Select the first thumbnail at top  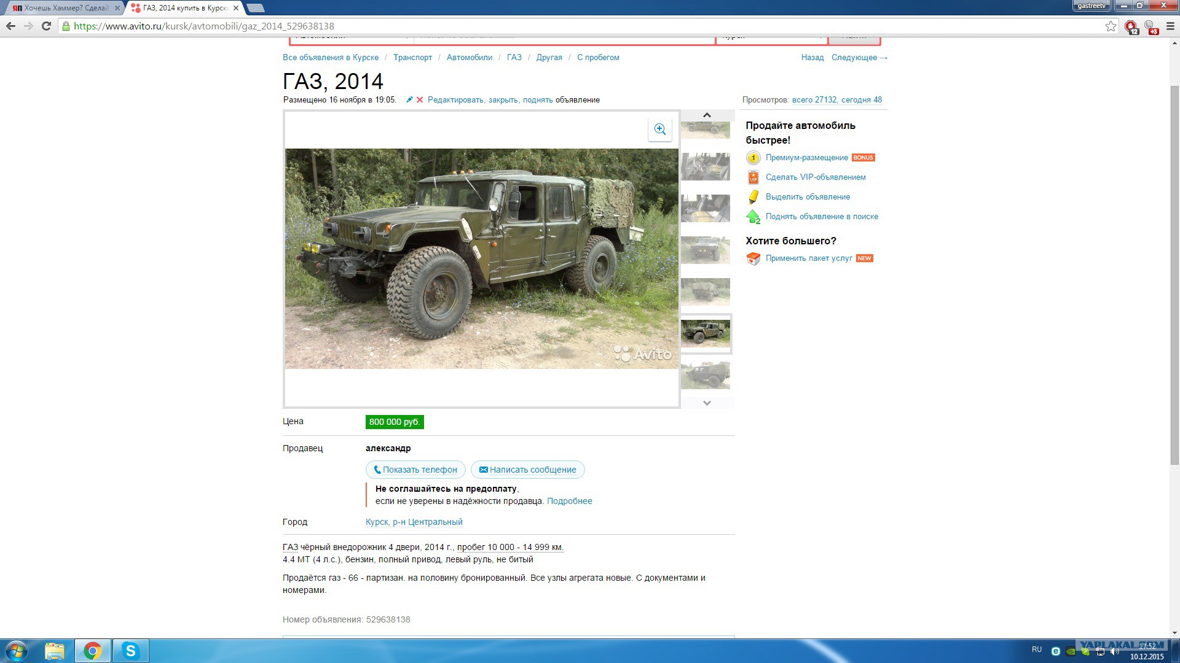click(706, 130)
